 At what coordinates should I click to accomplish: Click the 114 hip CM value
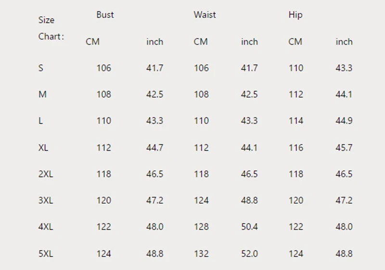tap(295, 121)
